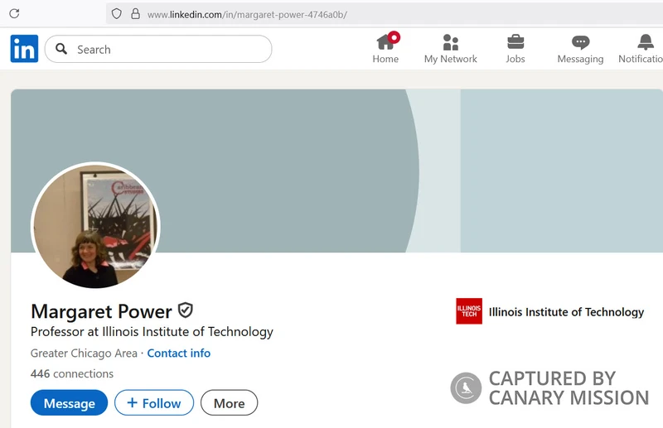This screenshot has width=663, height=428.
Task: Click the LinkedIn logo
Action: (24, 49)
